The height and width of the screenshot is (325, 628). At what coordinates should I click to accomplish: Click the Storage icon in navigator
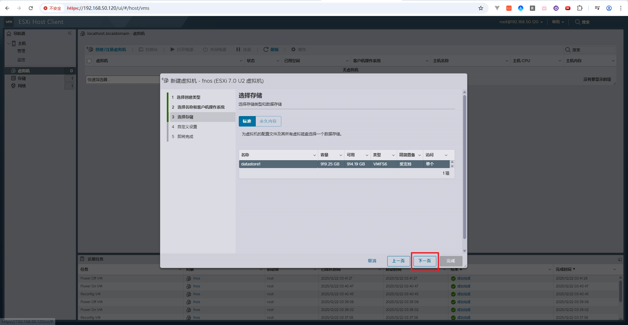pos(13,78)
